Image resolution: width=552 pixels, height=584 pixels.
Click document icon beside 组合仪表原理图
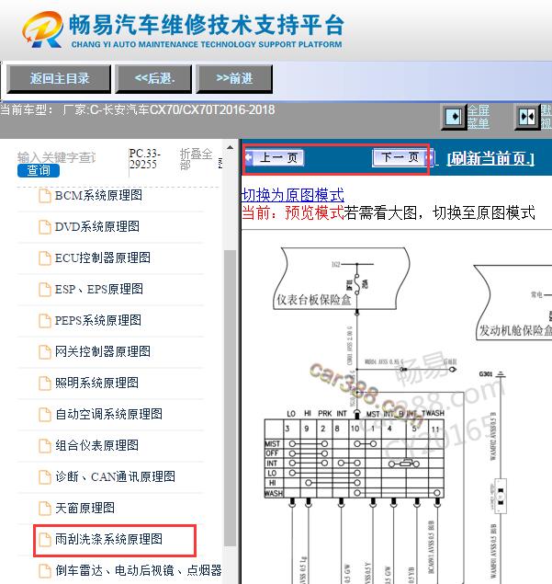click(45, 446)
